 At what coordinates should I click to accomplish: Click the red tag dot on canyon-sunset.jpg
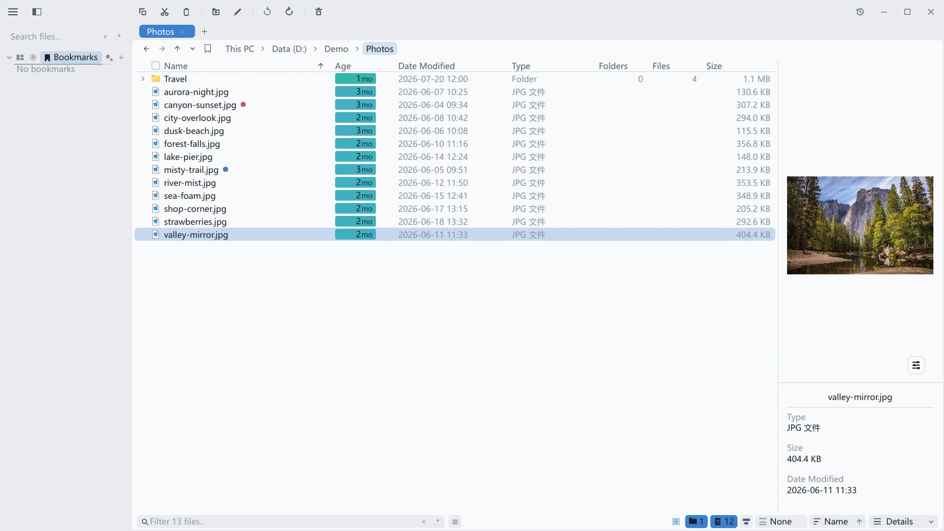[x=243, y=104]
